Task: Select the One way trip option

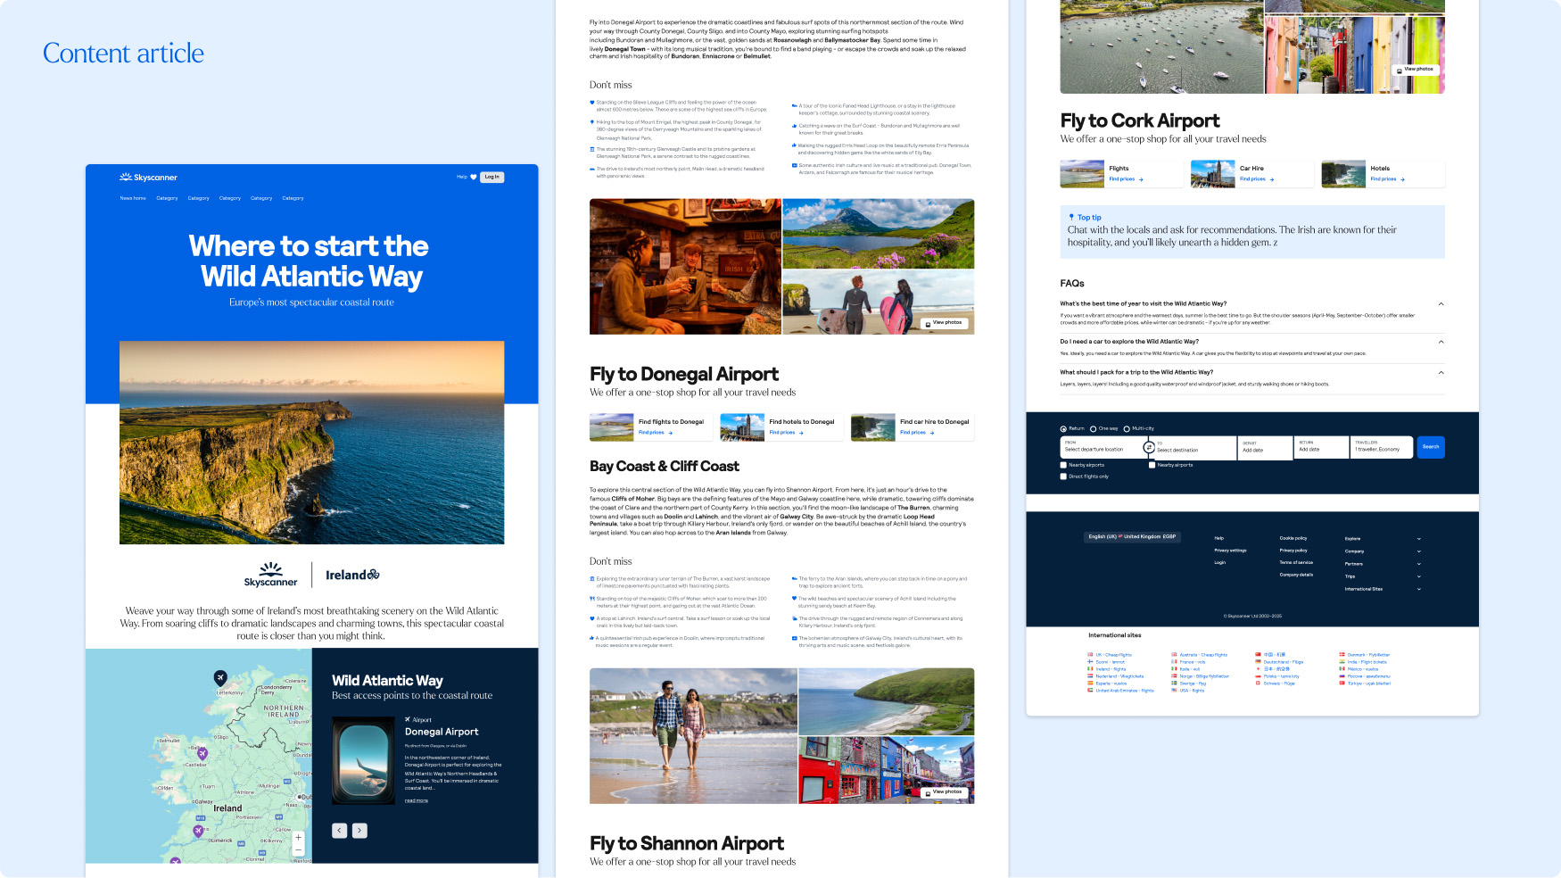Action: point(1095,428)
